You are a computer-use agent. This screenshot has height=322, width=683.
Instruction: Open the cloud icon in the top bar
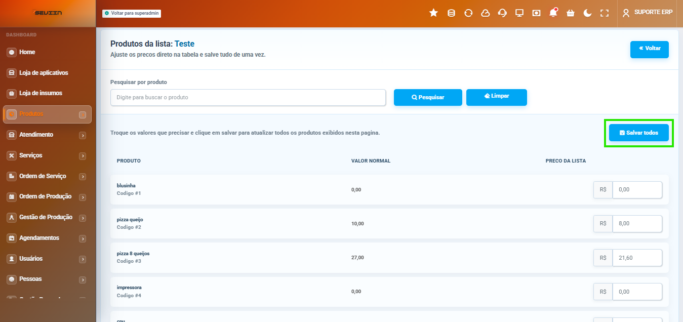tap(485, 13)
